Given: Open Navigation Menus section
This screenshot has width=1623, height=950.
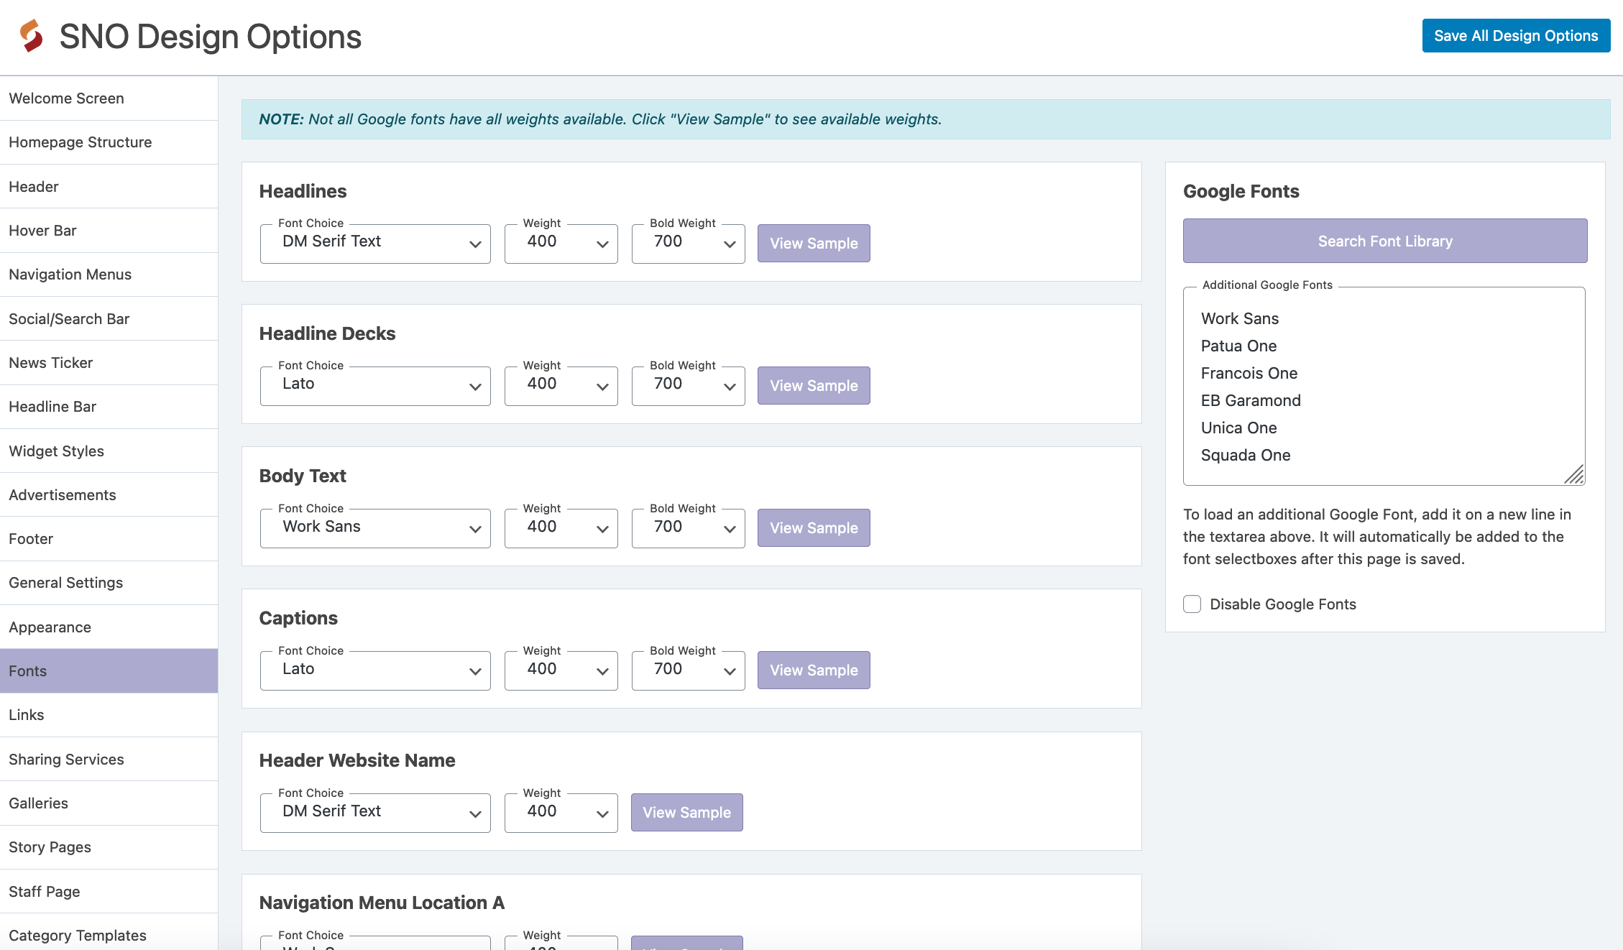Looking at the screenshot, I should [x=109, y=275].
